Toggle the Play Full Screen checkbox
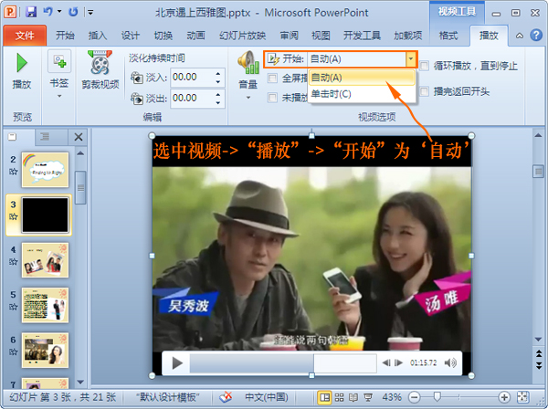The image size is (548, 409). (x=272, y=78)
